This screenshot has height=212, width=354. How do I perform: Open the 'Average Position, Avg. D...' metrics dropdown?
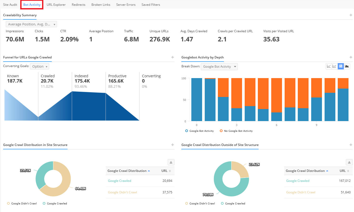pyautogui.click(x=31, y=24)
